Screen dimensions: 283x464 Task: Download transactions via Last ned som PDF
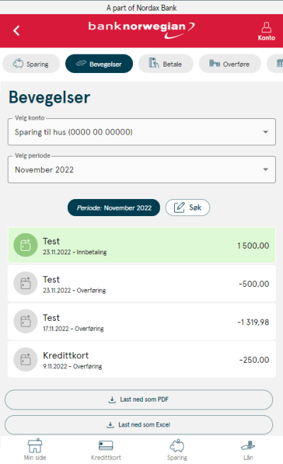(x=139, y=400)
